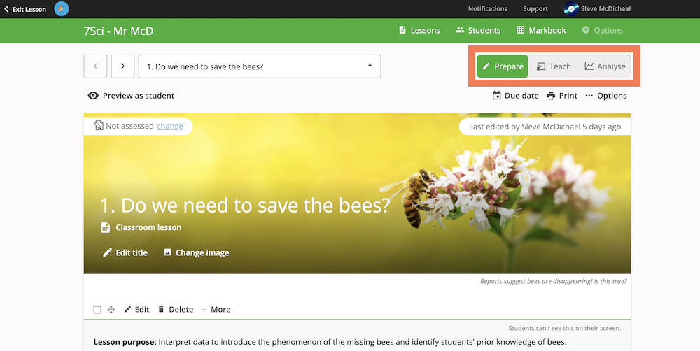The image size is (700, 351).
Task: Click the ellipsis icon beside More
Action: click(204, 310)
